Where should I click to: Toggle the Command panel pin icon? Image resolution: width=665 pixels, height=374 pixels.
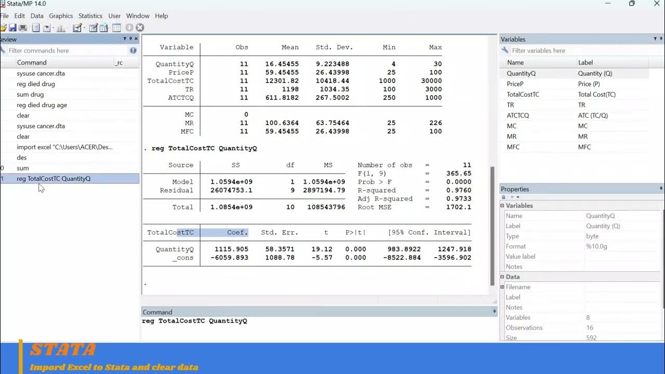coord(494,312)
